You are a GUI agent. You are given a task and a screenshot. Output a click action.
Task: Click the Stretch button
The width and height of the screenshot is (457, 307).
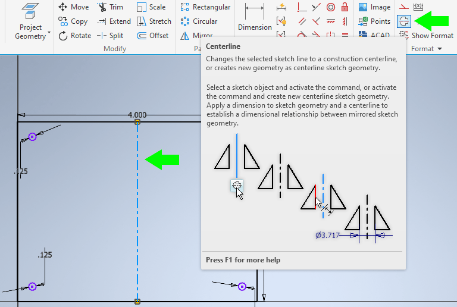(x=153, y=21)
